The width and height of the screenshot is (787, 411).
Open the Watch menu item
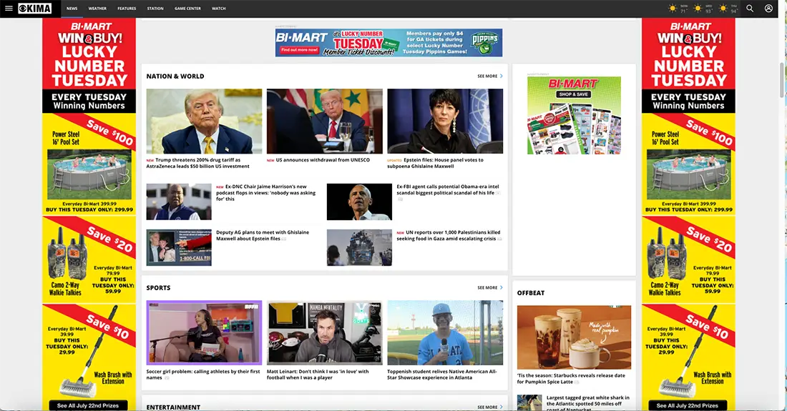[218, 9]
